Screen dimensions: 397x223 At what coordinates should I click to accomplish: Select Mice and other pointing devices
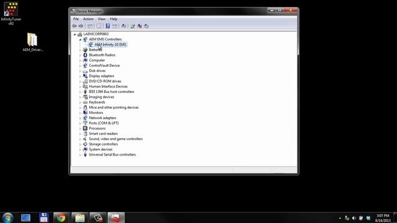click(x=114, y=107)
